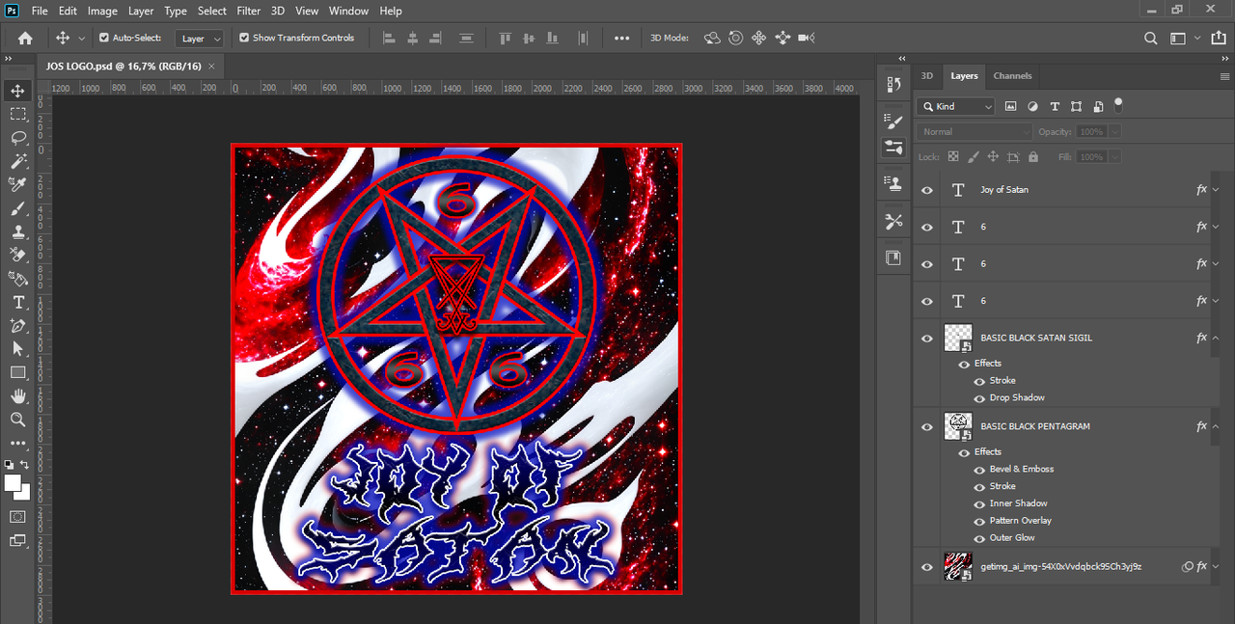Viewport: 1235px width, 624px height.
Task: Change the screen mode icon
Action: [18, 541]
